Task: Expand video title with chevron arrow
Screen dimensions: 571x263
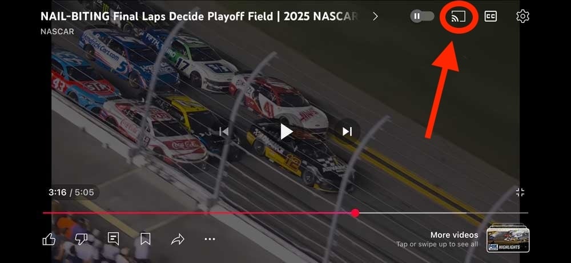Action: click(376, 17)
